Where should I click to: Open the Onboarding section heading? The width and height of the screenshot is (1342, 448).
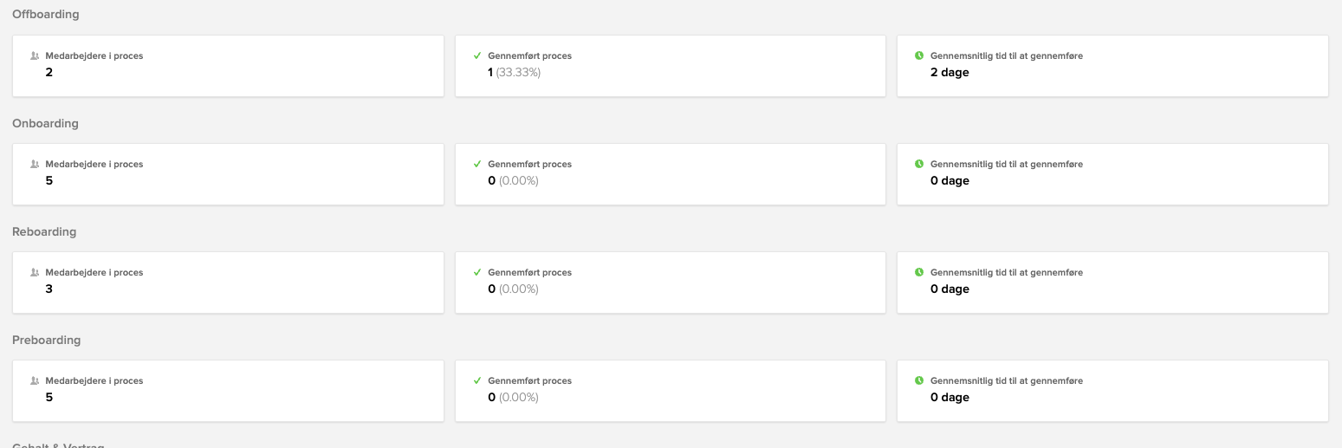(x=45, y=123)
